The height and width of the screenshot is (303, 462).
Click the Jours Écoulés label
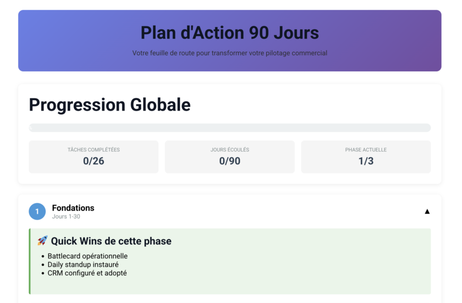pyautogui.click(x=229, y=150)
